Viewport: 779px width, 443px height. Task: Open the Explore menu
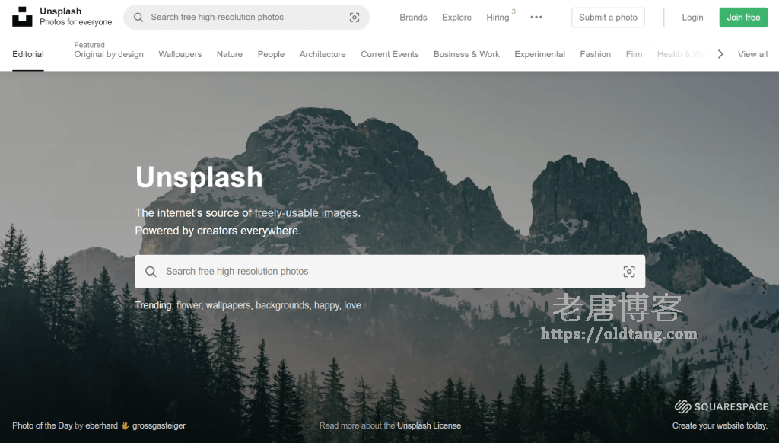click(x=456, y=18)
